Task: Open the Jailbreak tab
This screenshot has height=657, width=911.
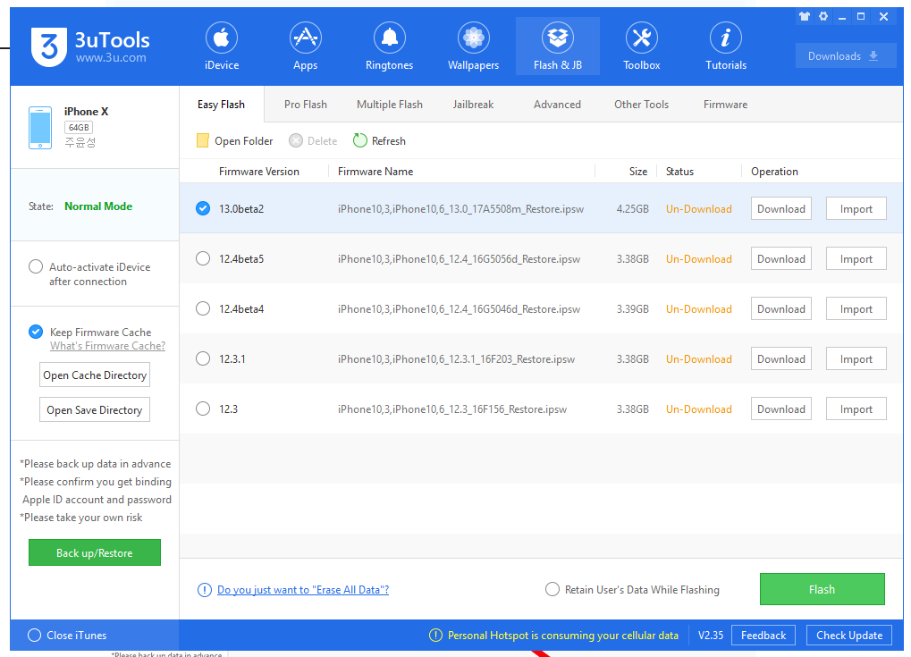Action: [474, 105]
